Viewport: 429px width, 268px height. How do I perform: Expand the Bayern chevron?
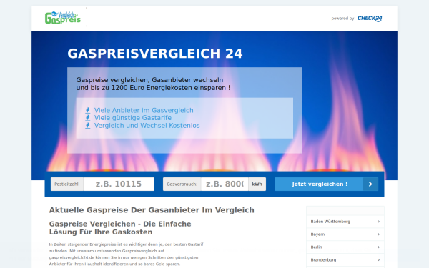379,234
